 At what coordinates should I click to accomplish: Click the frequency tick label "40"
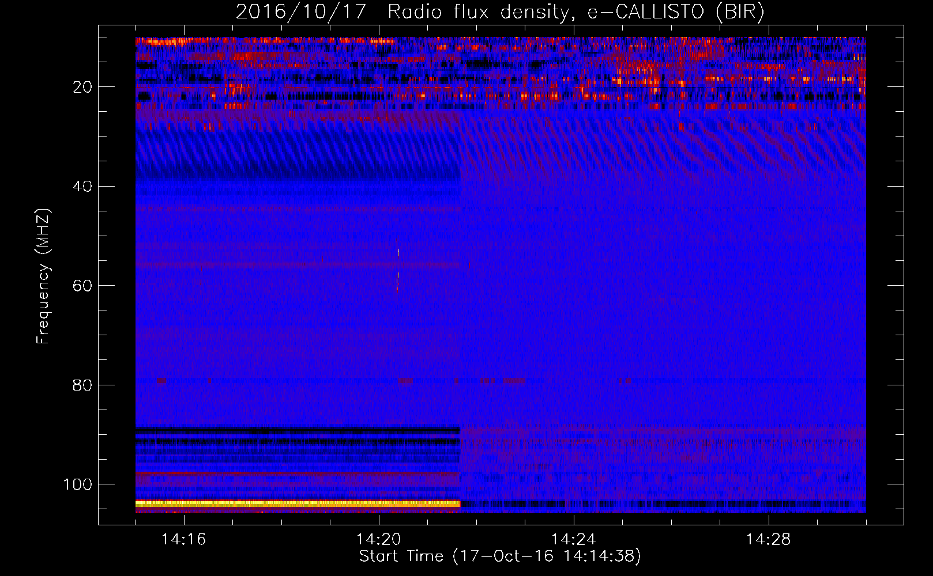83,187
